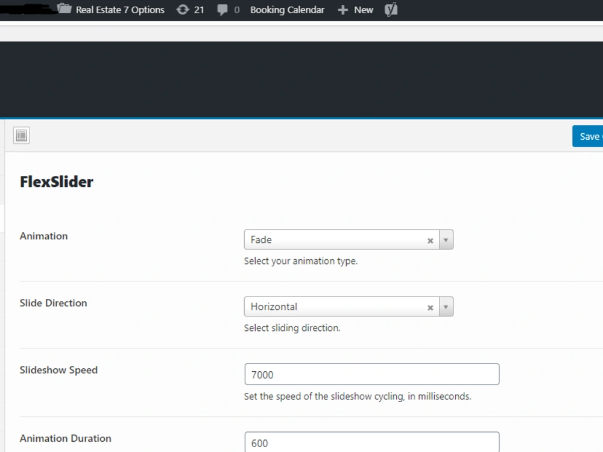Click the 21 updates count
Image resolution: width=603 pixels, height=452 pixels.
tap(199, 10)
